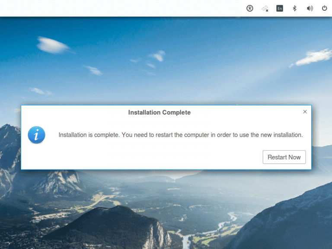The height and width of the screenshot is (249, 332).
Task: Open the En keyboard layout indicator
Action: tap(280, 9)
